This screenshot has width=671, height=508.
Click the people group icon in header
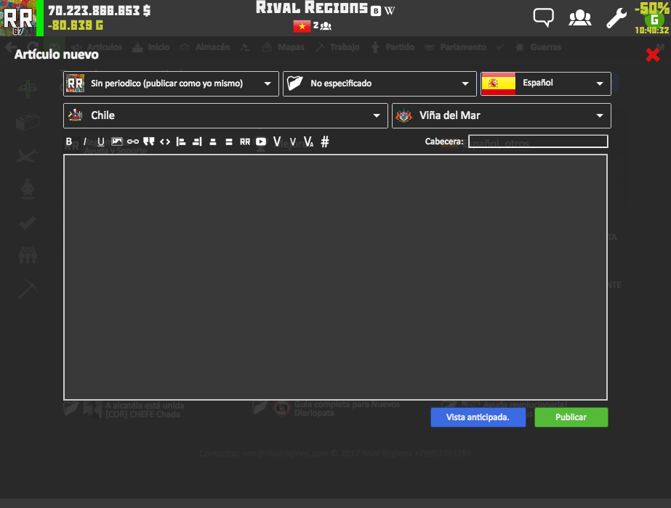click(x=579, y=17)
